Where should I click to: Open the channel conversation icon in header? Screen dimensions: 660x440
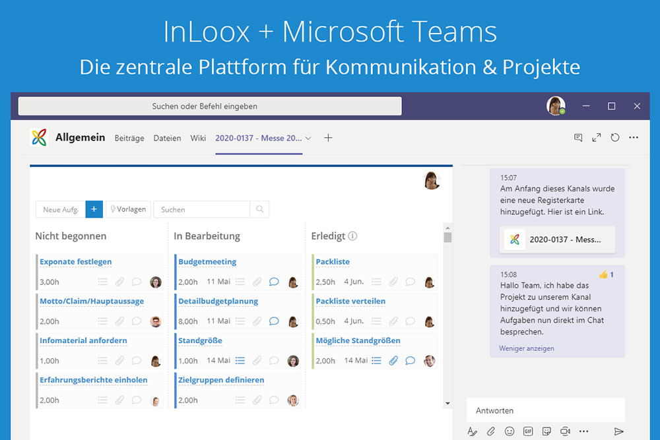[x=578, y=138]
